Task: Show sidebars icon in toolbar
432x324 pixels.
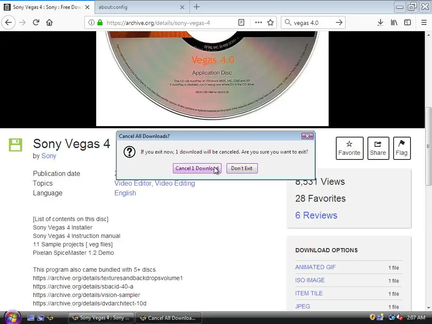Action: click(x=408, y=23)
